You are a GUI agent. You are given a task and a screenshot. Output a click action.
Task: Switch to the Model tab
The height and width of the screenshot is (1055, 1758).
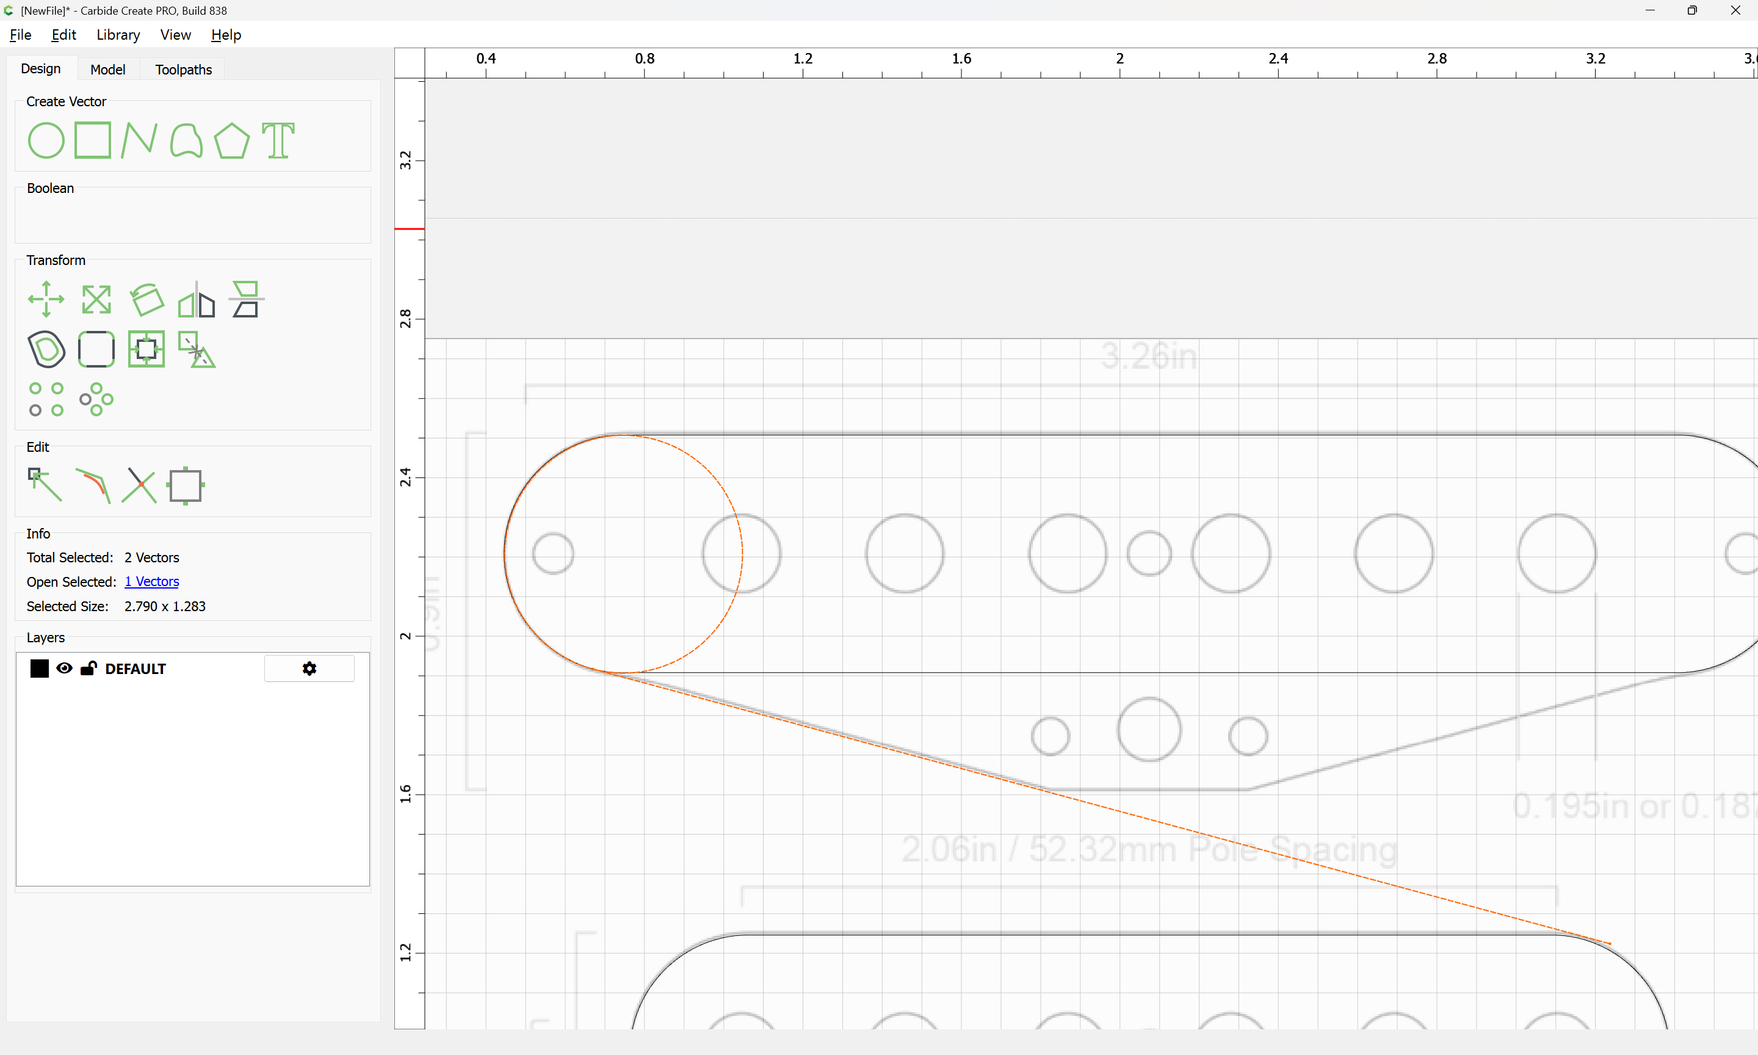coord(108,70)
